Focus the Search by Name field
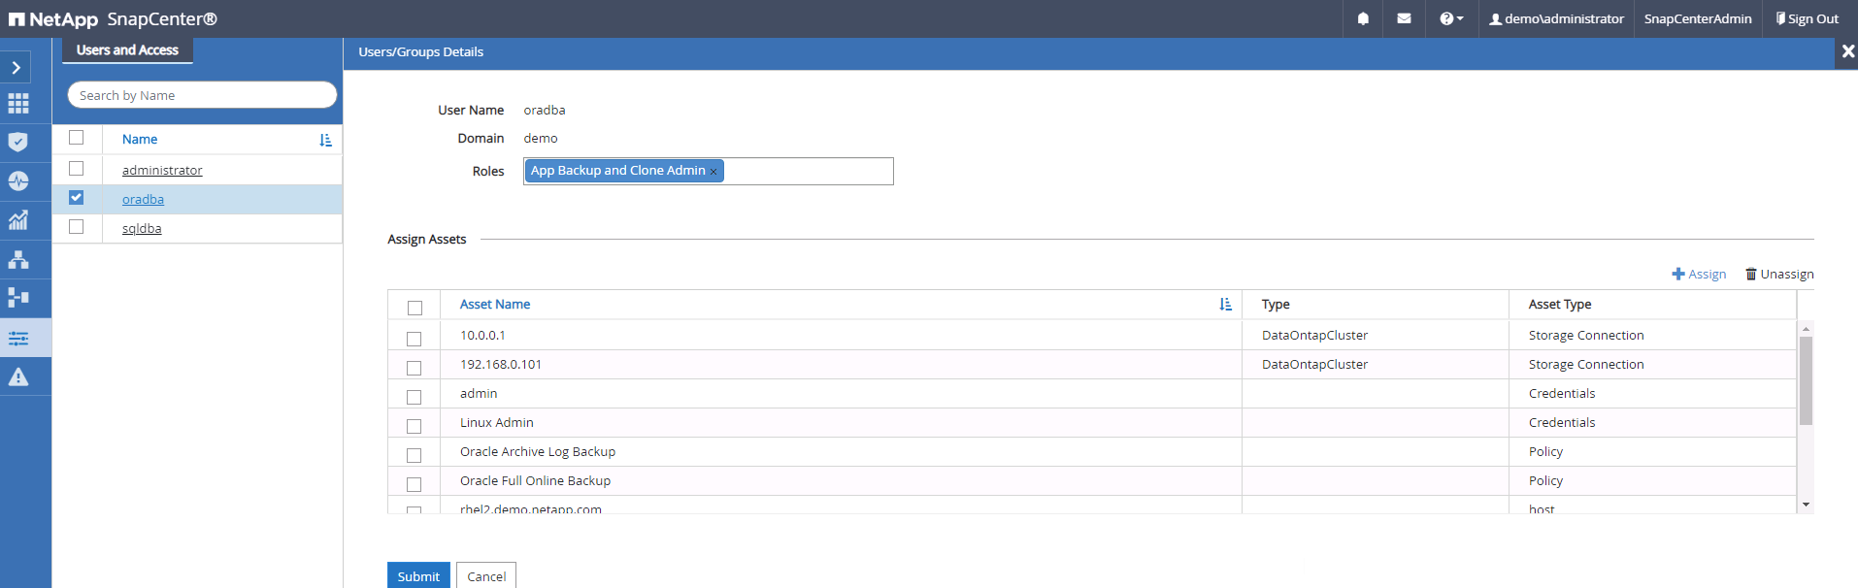Screen dimensions: 1858x588 click(x=202, y=95)
